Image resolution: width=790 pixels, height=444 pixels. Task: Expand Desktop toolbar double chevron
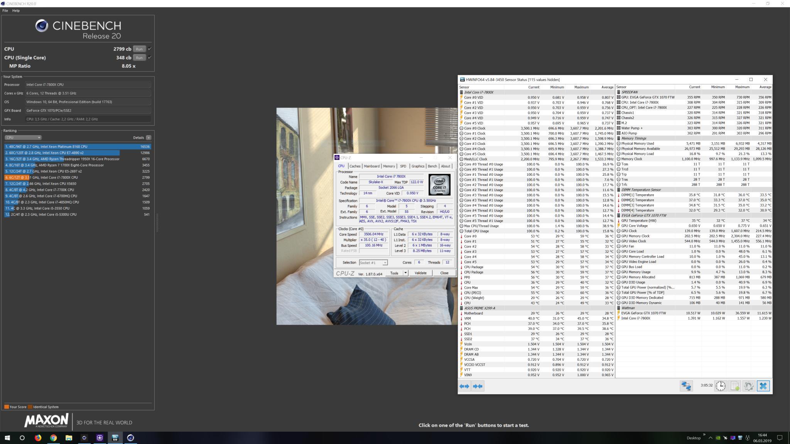point(704,434)
